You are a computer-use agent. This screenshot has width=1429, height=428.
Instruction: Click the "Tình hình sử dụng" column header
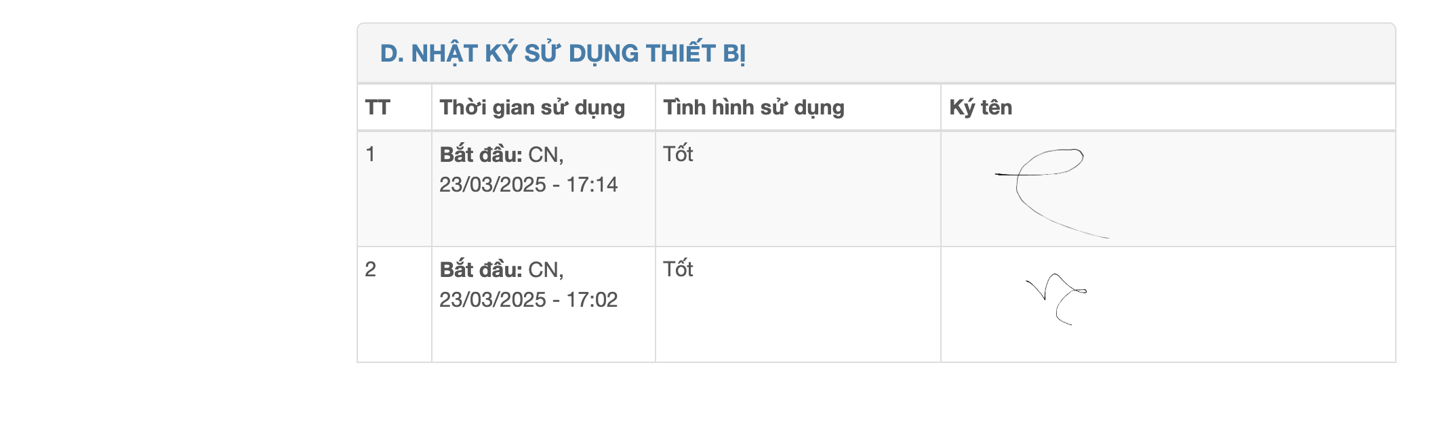click(754, 108)
